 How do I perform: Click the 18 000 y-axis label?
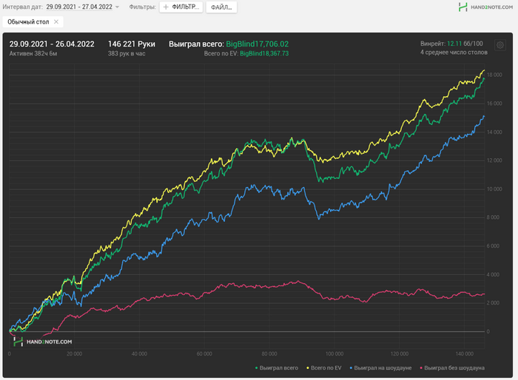click(x=494, y=75)
